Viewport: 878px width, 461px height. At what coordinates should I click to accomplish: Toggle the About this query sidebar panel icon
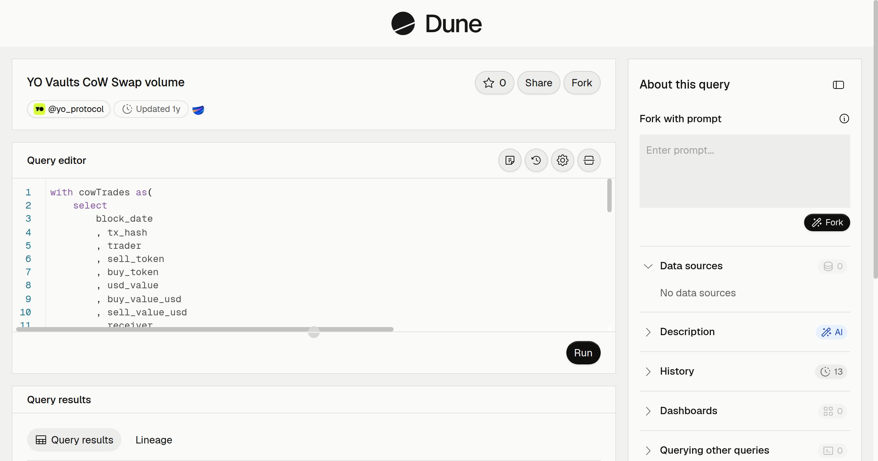pos(838,85)
